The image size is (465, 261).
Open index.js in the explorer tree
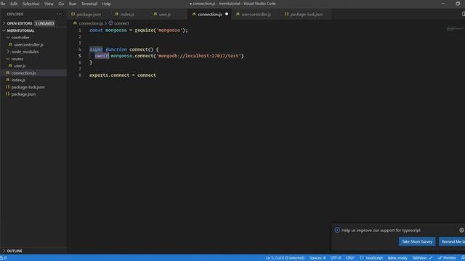[18, 80]
